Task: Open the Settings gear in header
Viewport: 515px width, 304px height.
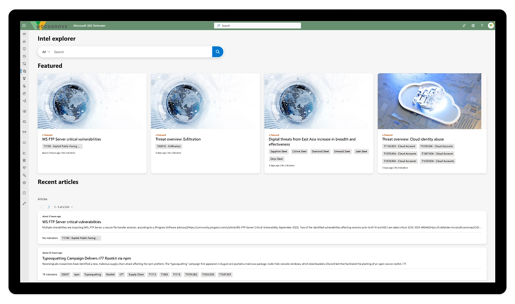Action: tap(473, 26)
